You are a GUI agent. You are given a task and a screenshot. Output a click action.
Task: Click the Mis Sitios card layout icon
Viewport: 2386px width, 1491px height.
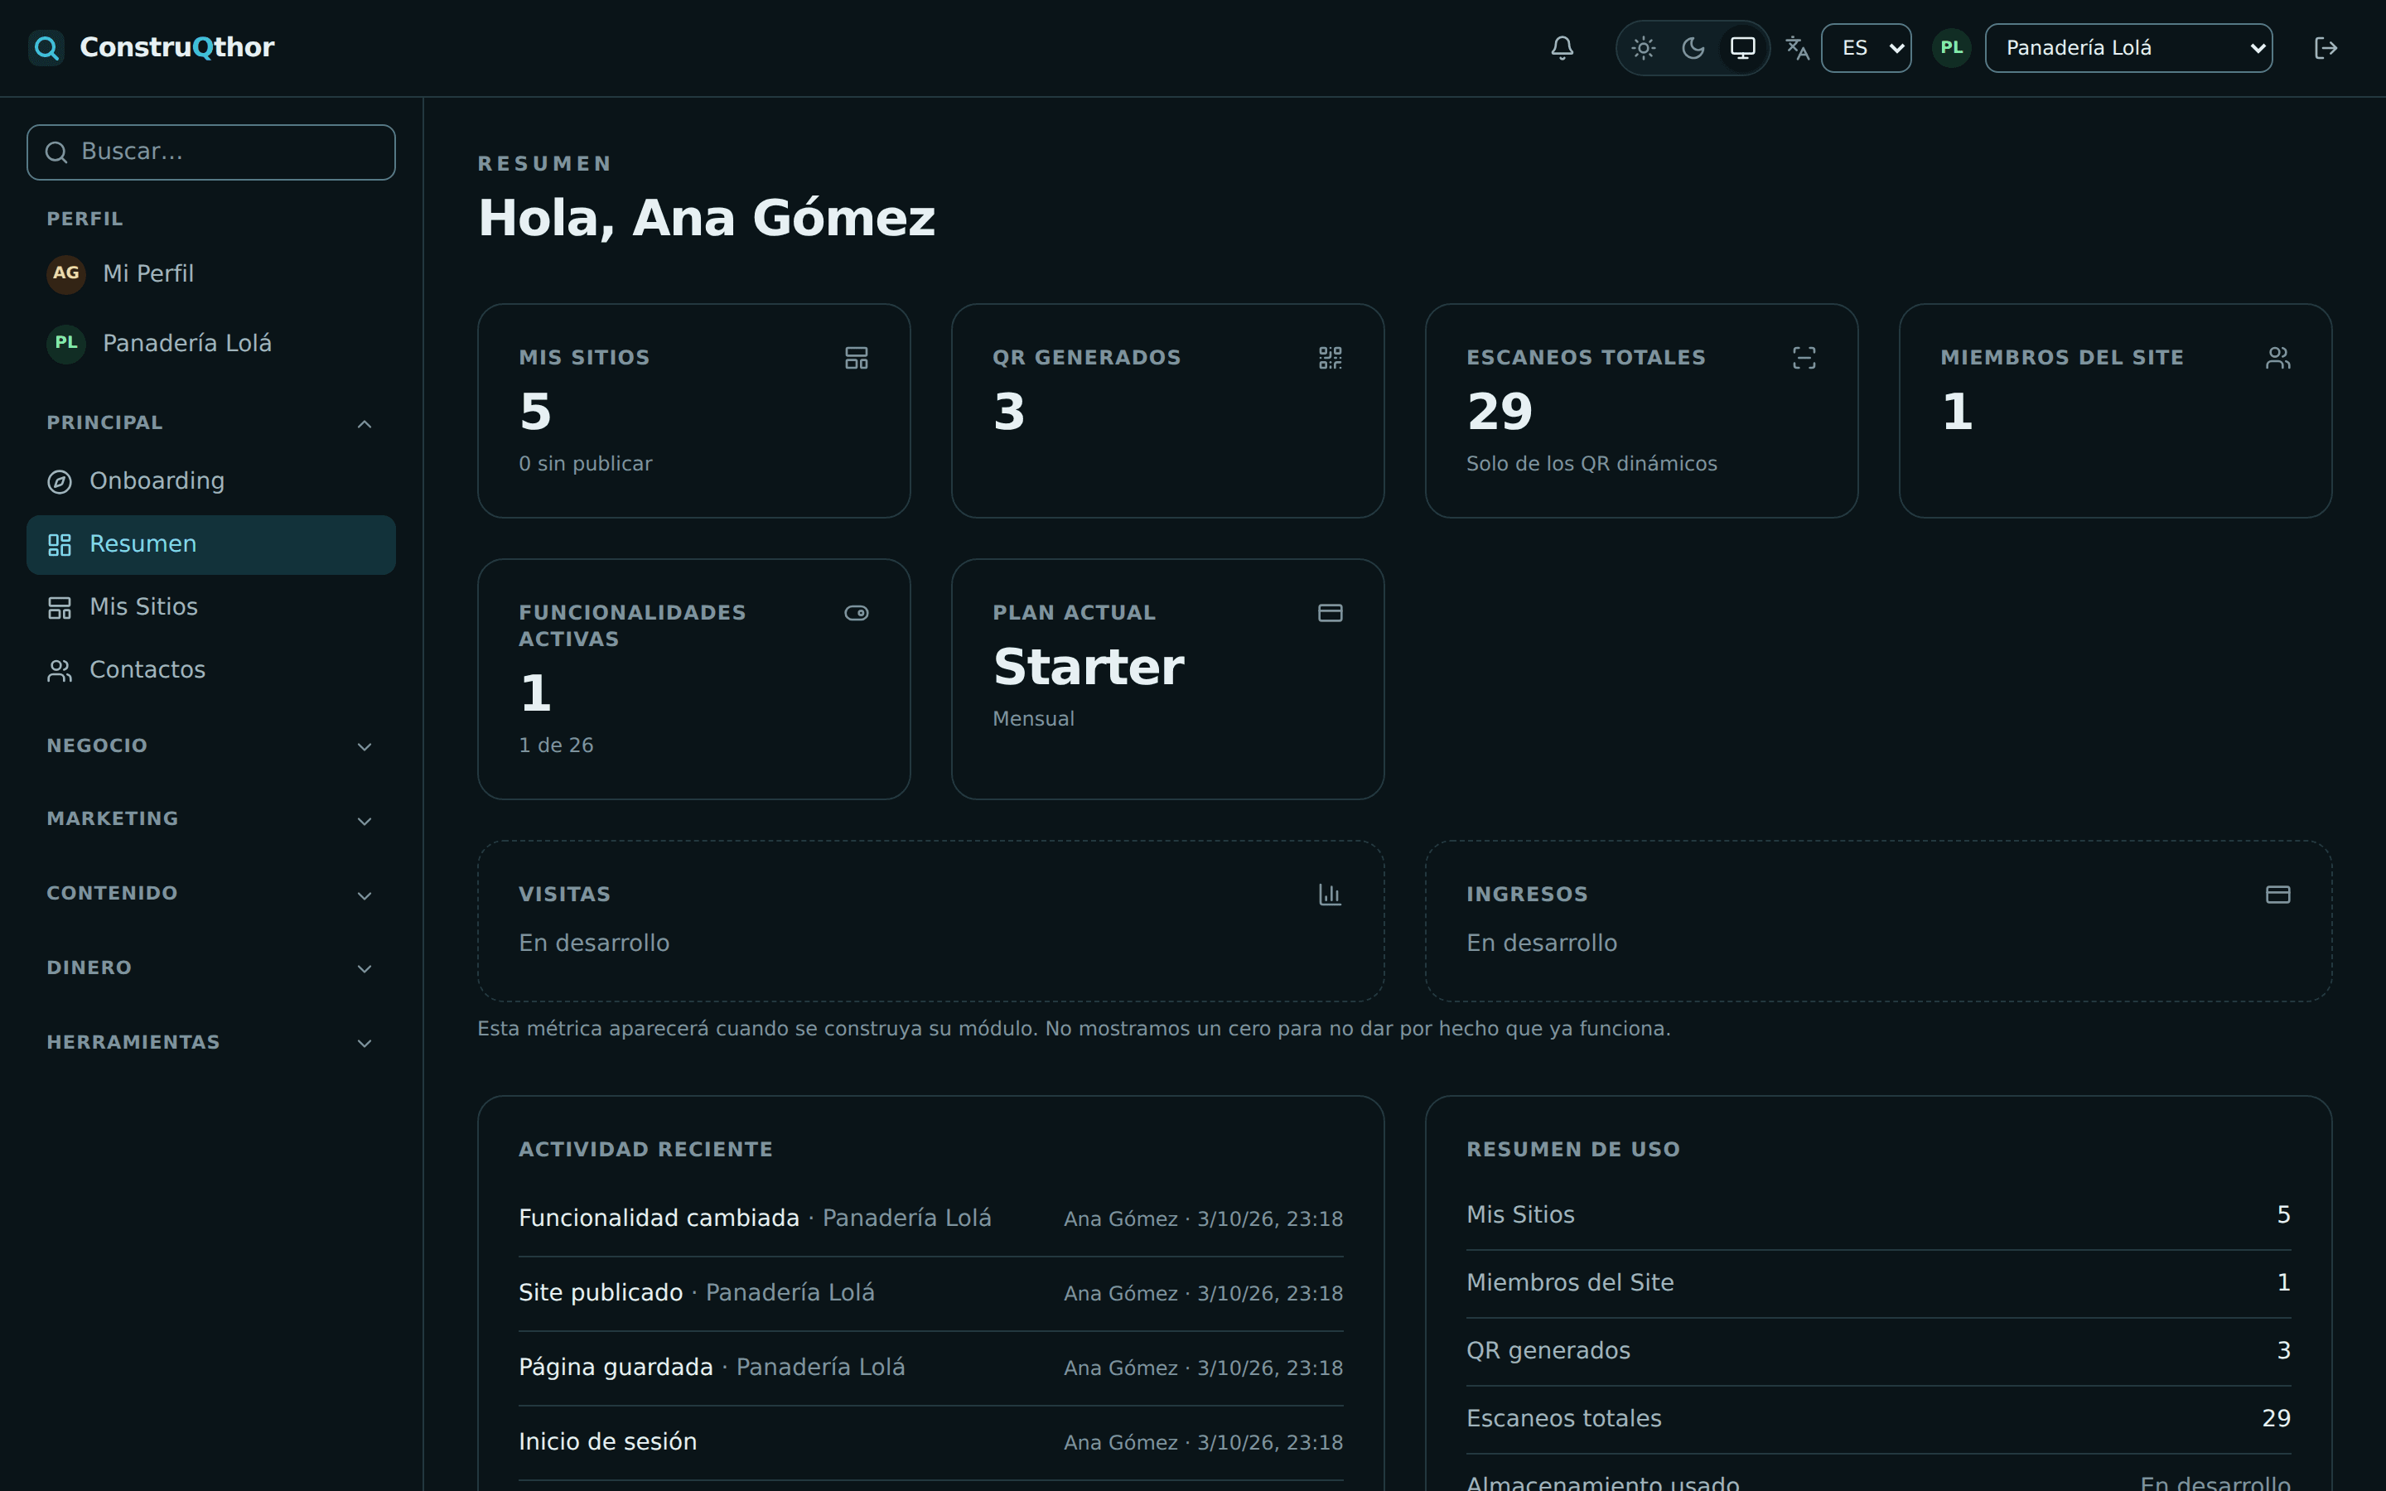[x=856, y=358]
